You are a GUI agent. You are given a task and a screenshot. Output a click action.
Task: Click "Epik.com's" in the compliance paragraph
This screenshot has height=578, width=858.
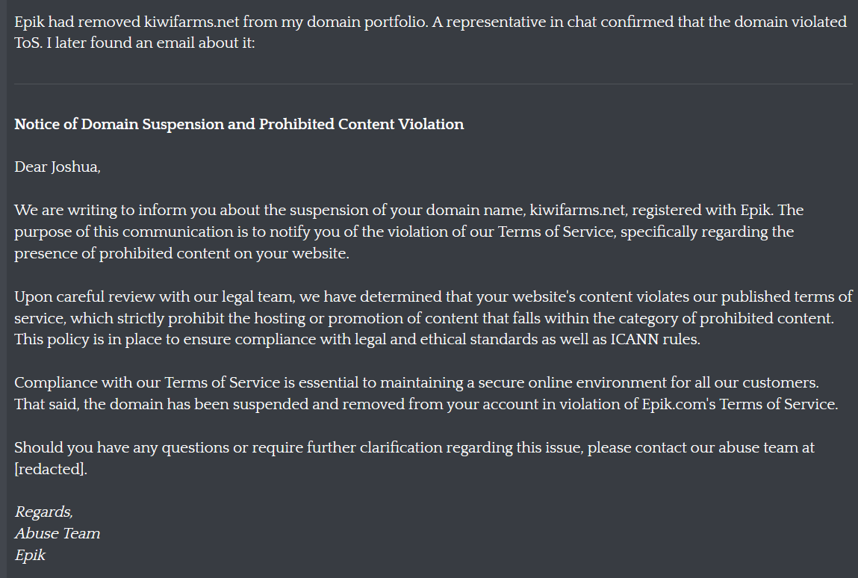point(679,405)
